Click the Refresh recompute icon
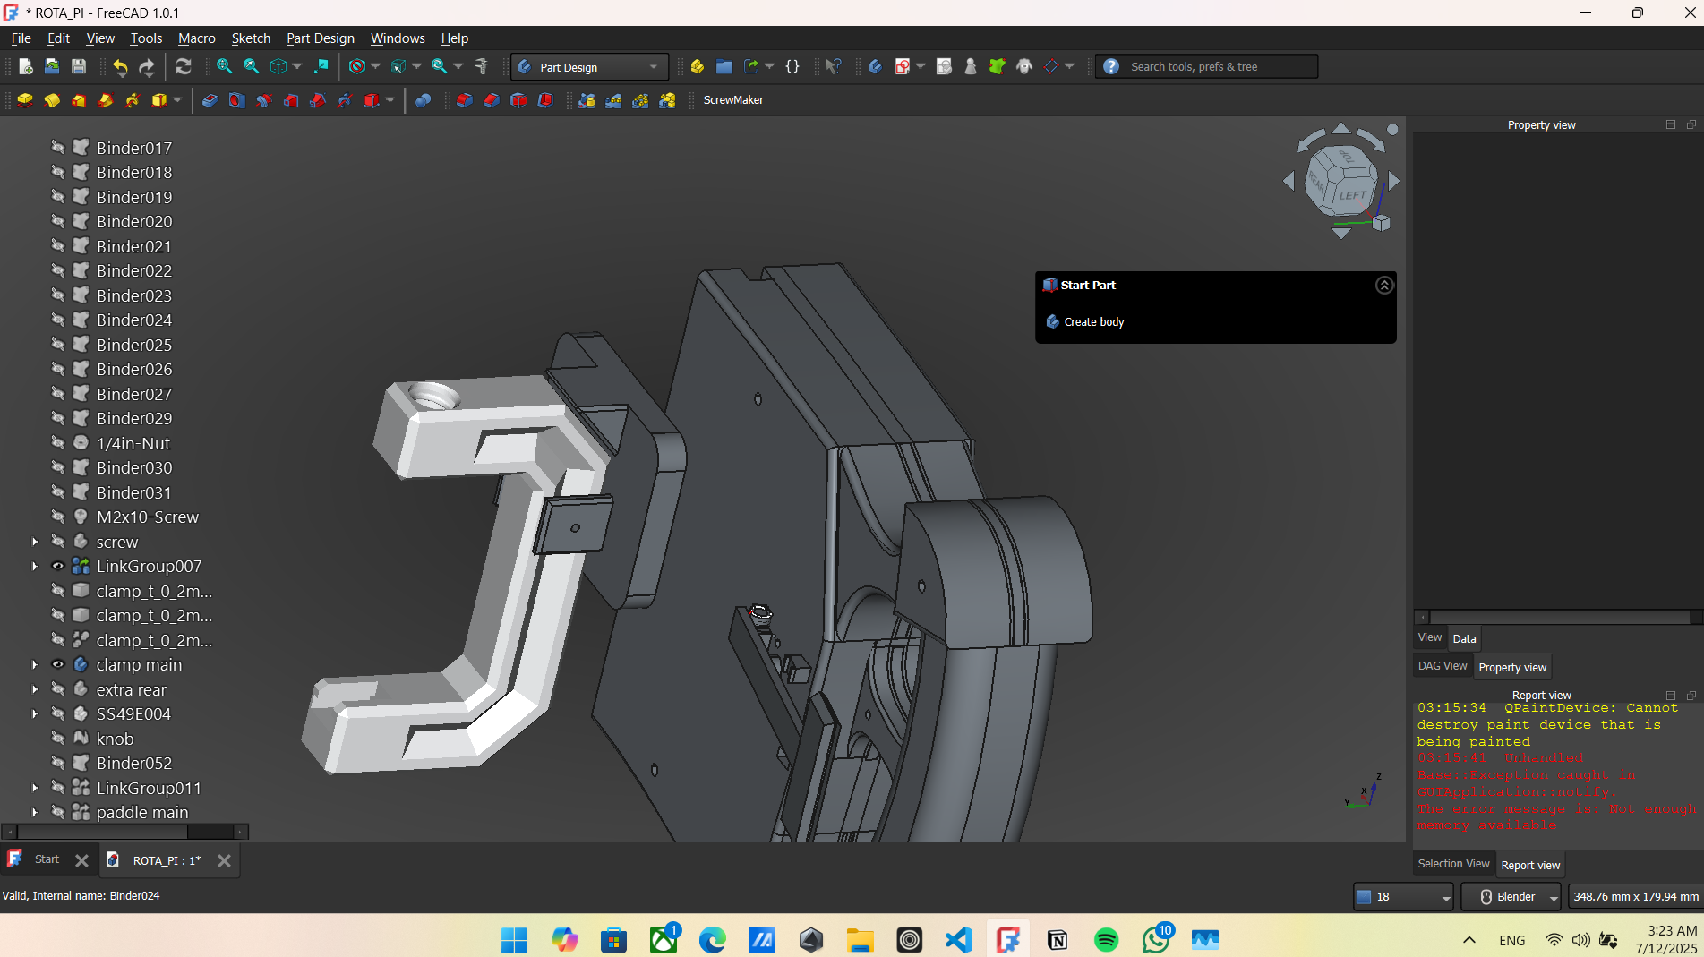Image resolution: width=1704 pixels, height=957 pixels. (x=184, y=67)
